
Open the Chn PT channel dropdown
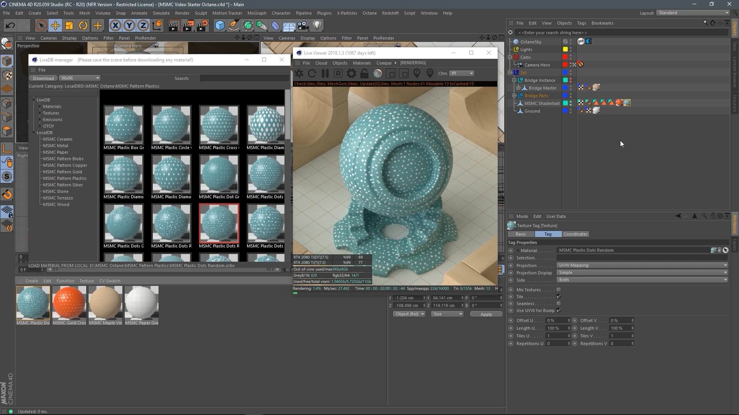coord(461,73)
